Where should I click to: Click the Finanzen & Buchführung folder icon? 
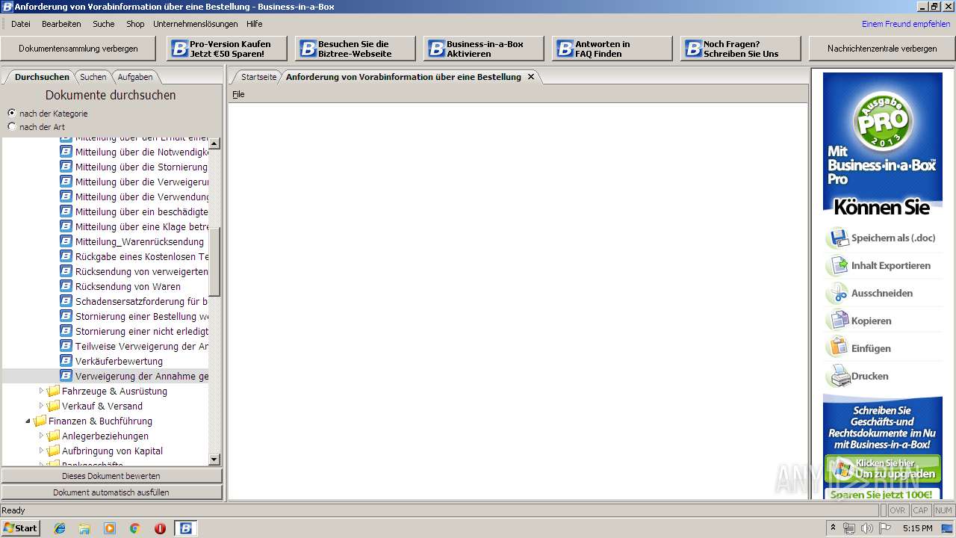coord(40,421)
